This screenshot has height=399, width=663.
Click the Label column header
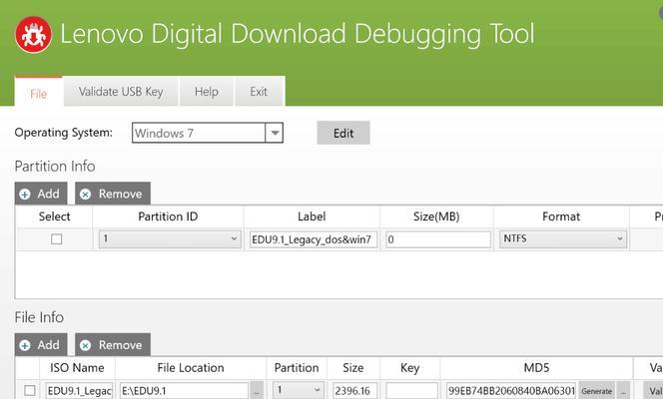tap(312, 216)
